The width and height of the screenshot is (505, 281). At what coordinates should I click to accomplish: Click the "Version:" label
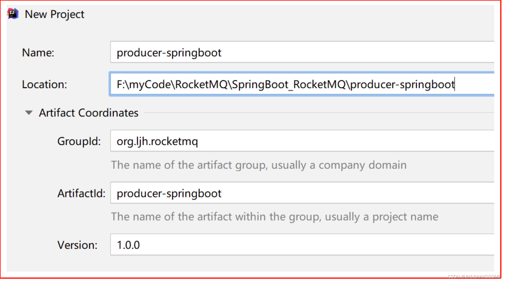click(x=77, y=245)
